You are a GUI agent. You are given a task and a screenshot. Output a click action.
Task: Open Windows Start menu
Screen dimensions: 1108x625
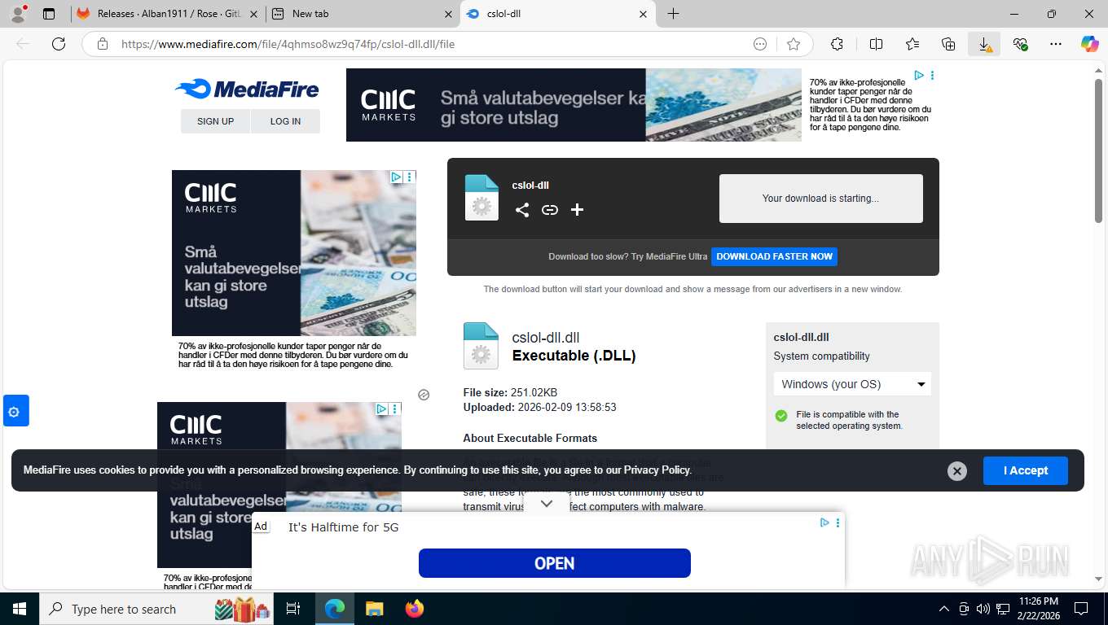pyautogui.click(x=19, y=609)
